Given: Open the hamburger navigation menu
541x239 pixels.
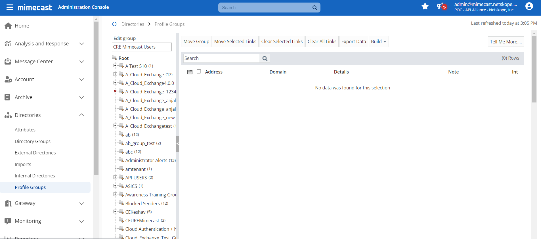Looking at the screenshot, I should (x=10, y=7).
